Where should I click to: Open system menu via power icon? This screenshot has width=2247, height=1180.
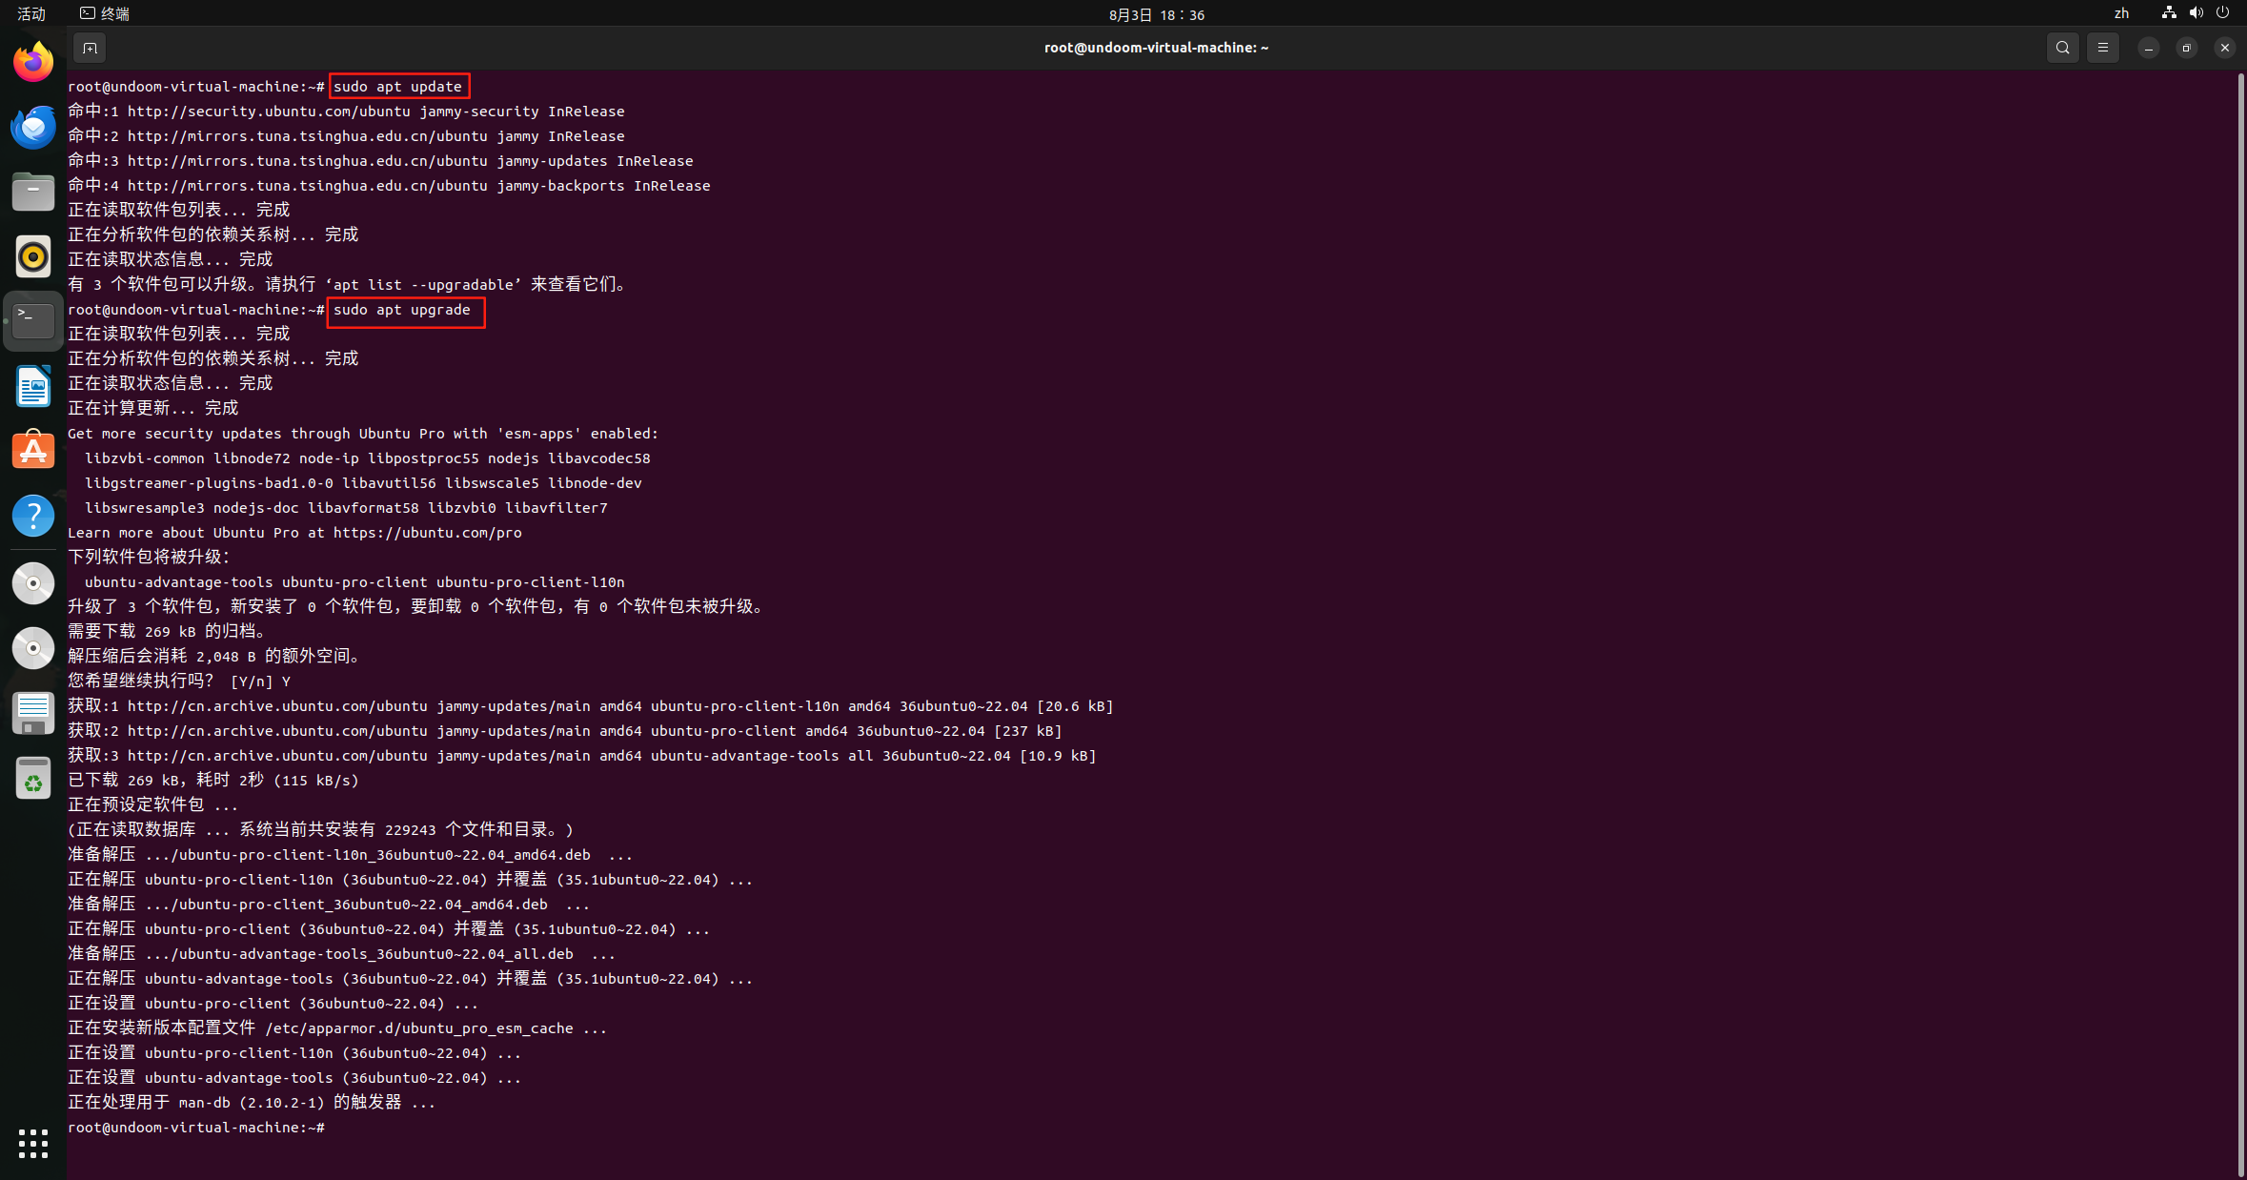coord(2222,13)
